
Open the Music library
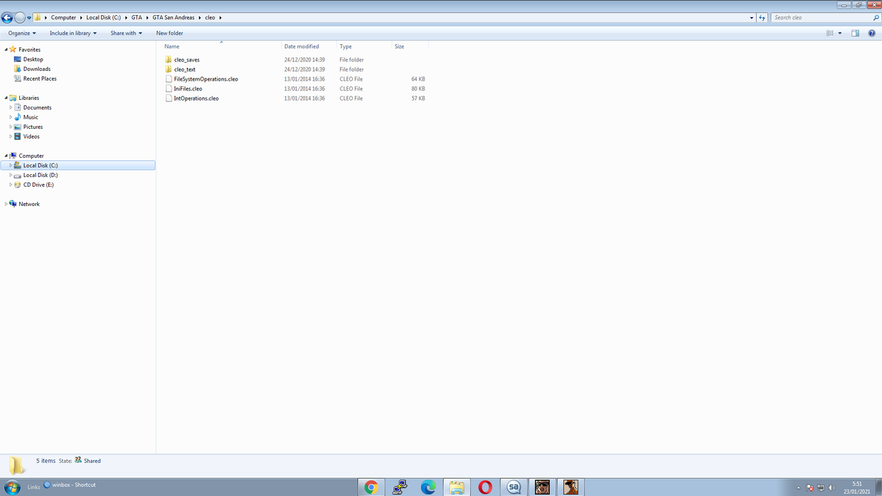30,117
